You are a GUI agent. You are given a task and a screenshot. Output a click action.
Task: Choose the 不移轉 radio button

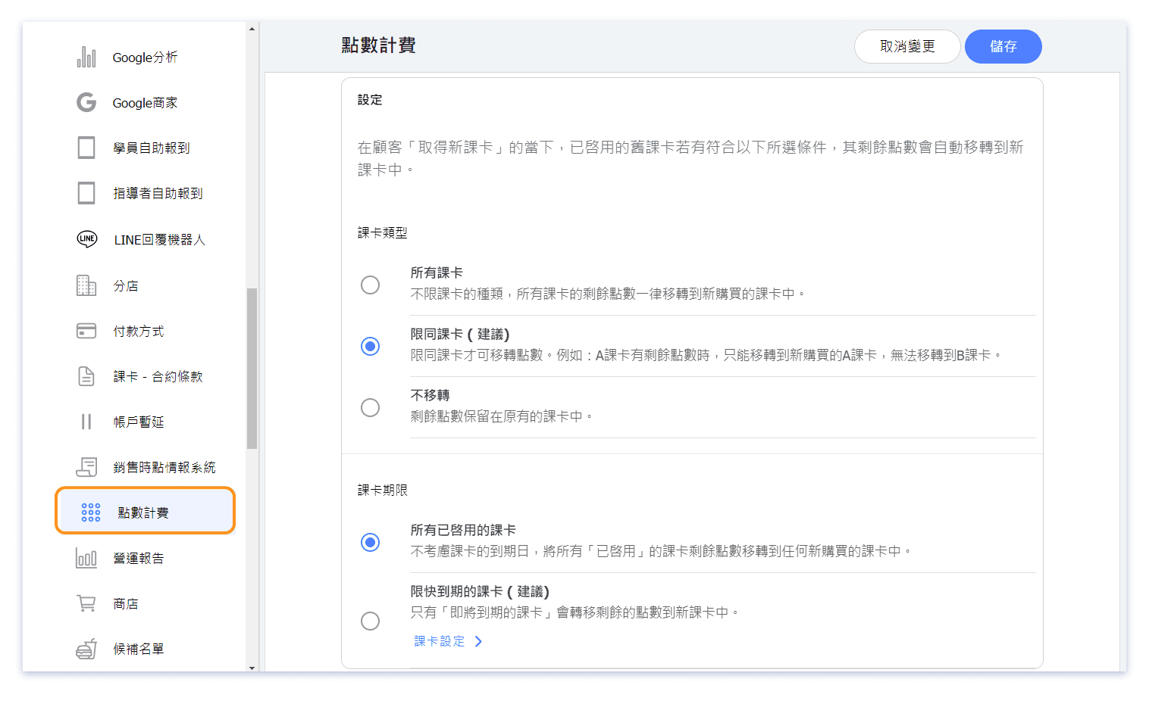pyautogui.click(x=370, y=407)
